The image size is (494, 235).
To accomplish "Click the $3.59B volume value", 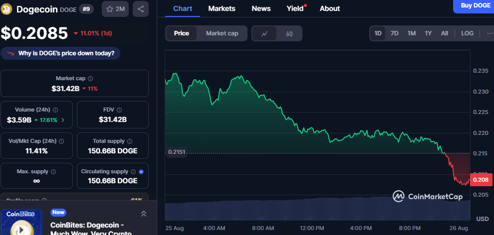I will [x=19, y=119].
